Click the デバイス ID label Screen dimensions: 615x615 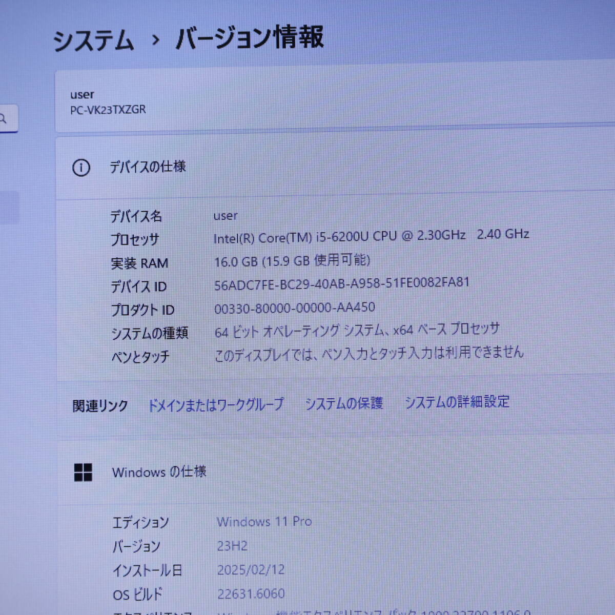click(x=139, y=286)
